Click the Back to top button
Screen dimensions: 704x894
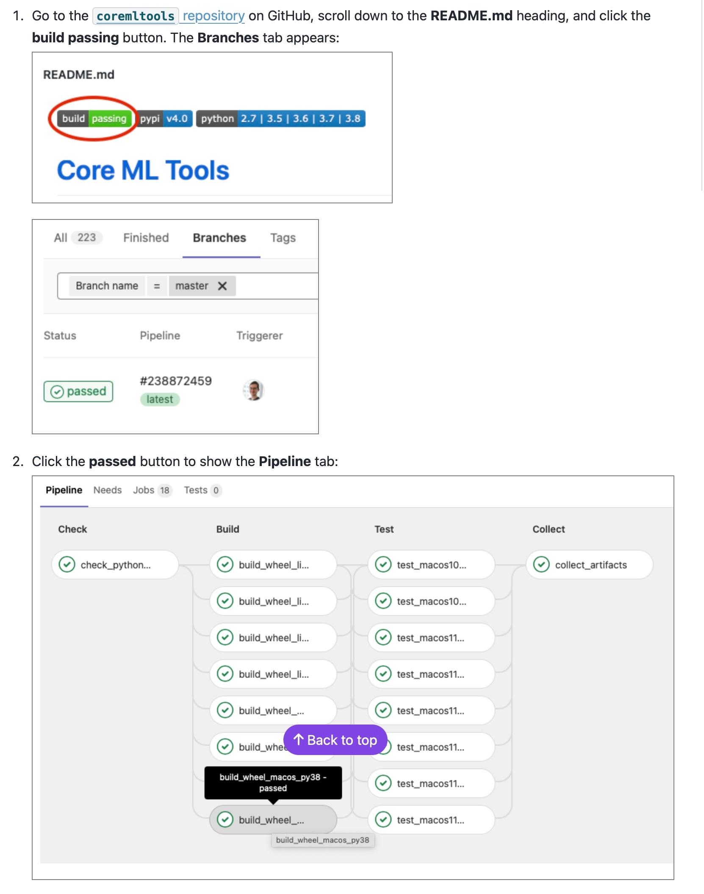(x=335, y=740)
